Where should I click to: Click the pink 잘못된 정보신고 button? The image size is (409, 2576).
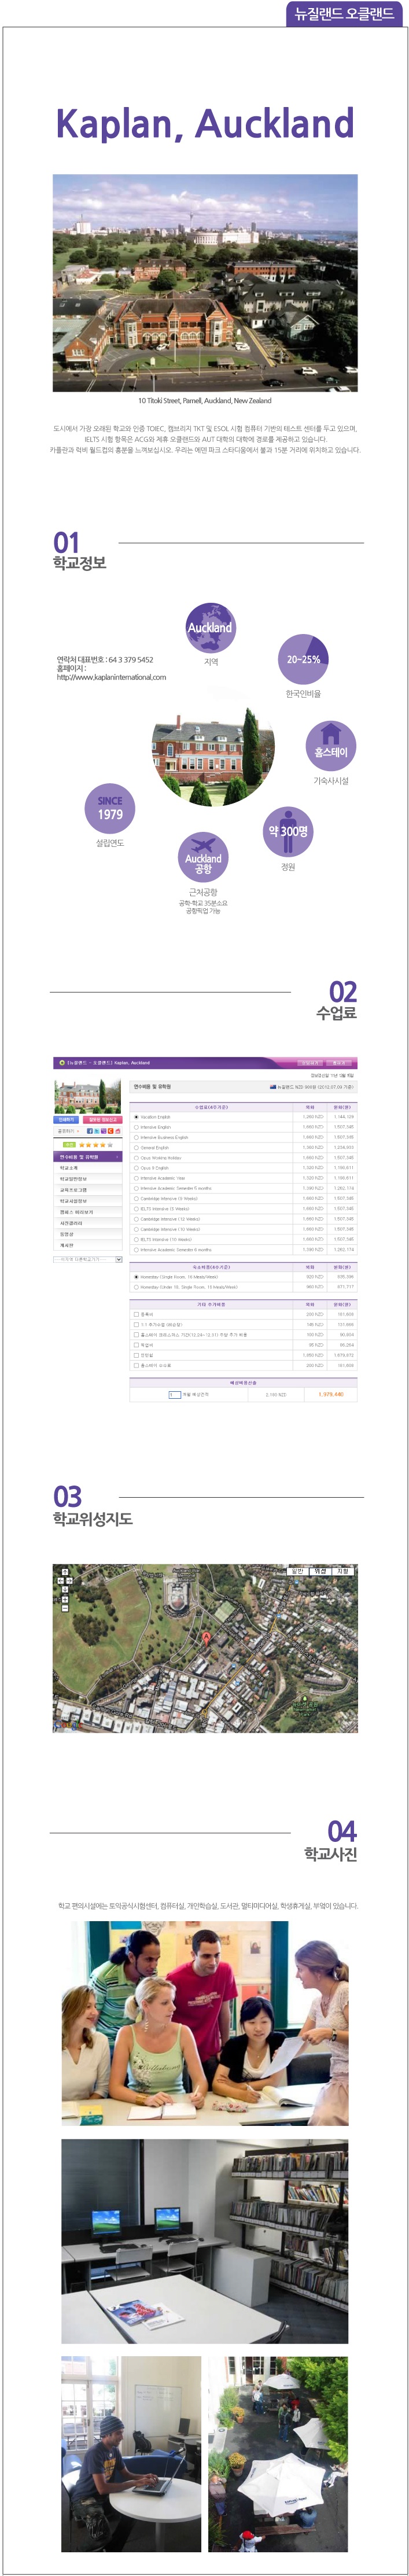(103, 1119)
